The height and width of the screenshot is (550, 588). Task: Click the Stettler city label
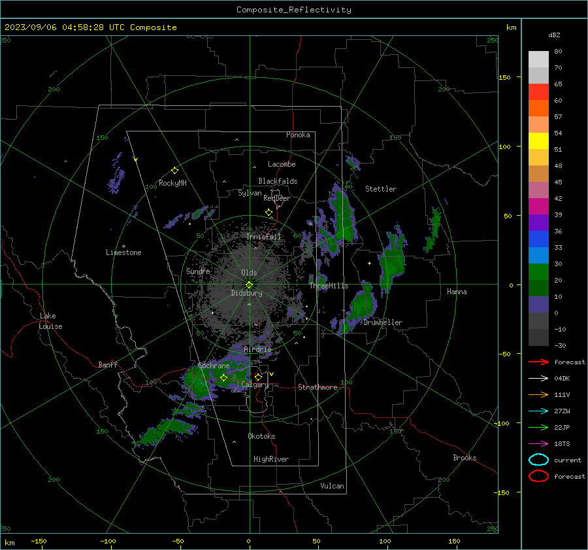pos(381,189)
